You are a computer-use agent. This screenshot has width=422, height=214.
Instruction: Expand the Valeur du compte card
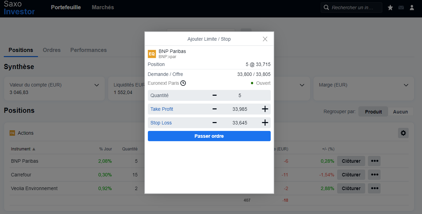click(97, 85)
